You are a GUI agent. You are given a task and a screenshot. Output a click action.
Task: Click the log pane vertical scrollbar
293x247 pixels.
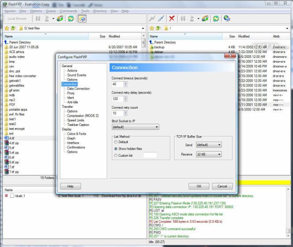[x=288, y=213]
